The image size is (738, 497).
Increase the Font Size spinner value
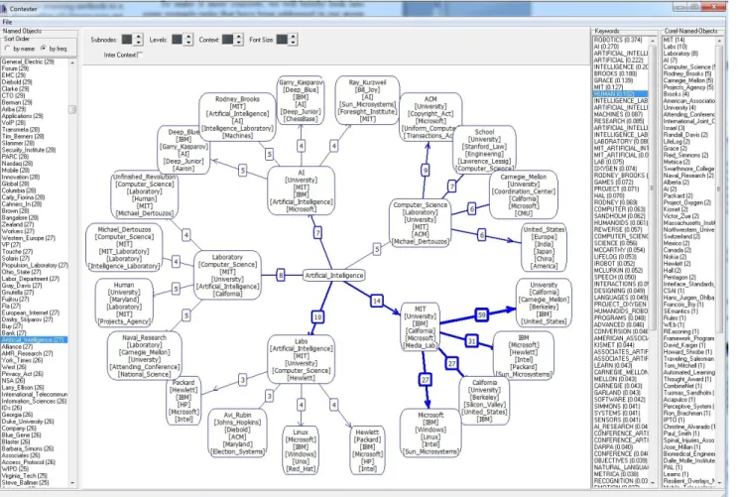pyautogui.click(x=294, y=37)
